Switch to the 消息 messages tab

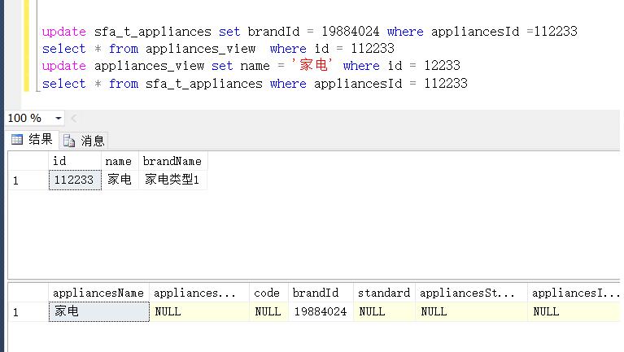85,141
